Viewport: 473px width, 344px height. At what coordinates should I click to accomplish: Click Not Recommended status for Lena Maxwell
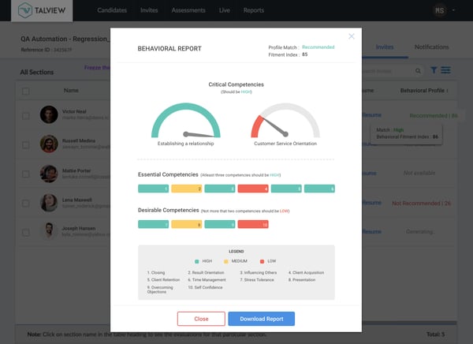422,204
